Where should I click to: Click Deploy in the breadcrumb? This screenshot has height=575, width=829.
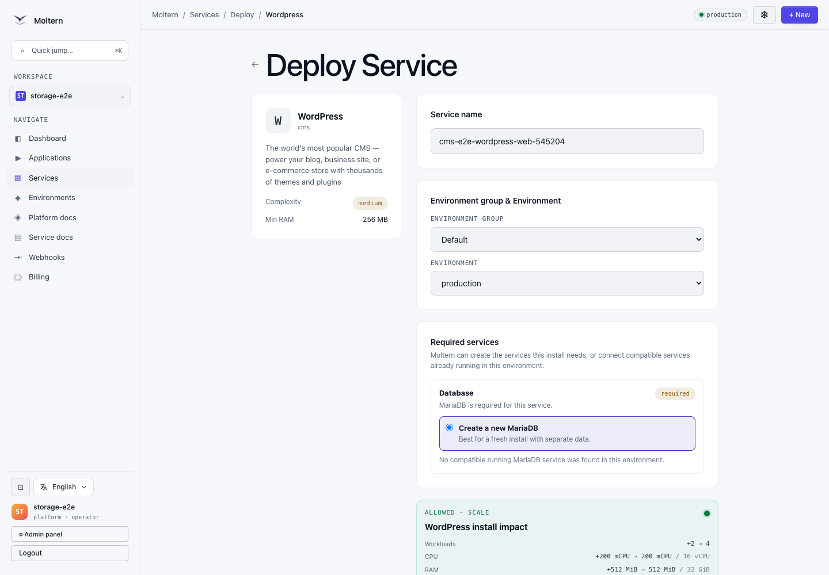(x=242, y=15)
